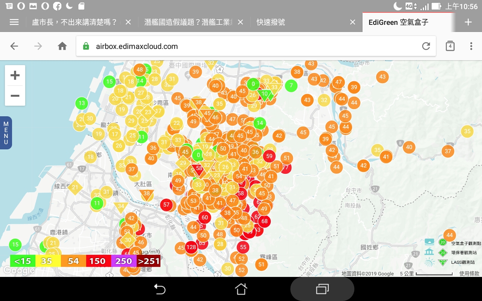Open a new tab with plus
The image size is (482, 301).
pos(468,22)
